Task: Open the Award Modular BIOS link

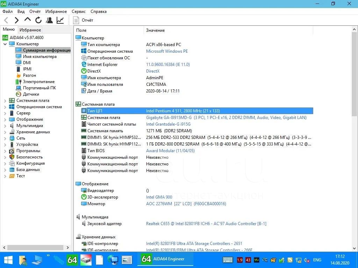Action: click(x=170, y=151)
